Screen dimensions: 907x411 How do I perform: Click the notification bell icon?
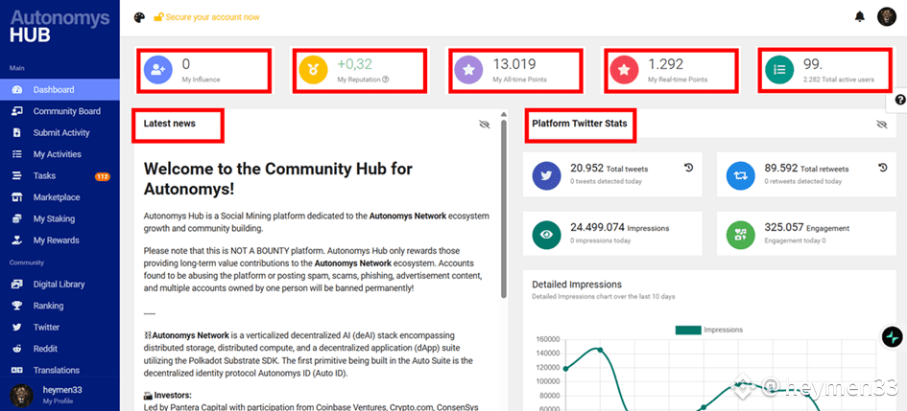pyautogui.click(x=860, y=16)
